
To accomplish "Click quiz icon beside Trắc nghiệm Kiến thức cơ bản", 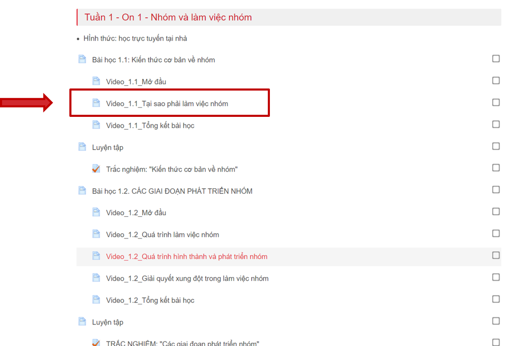I will pos(96,169).
